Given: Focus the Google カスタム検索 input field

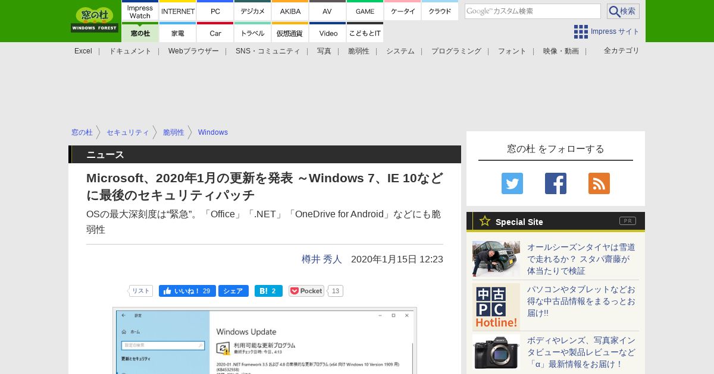Looking at the screenshot, I should (533, 11).
